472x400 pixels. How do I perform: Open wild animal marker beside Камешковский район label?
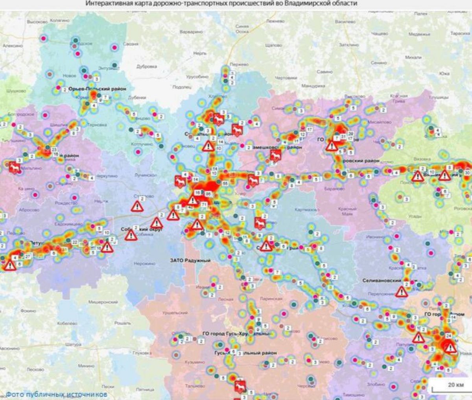tap(276, 155)
